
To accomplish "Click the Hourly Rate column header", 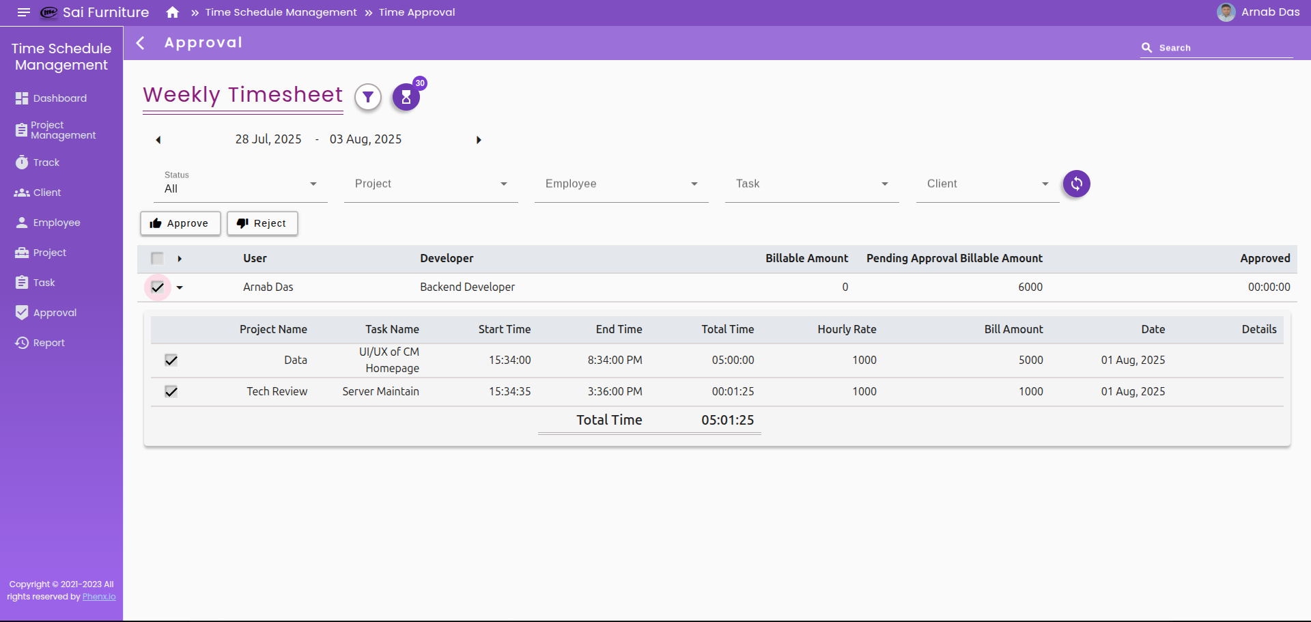I will 847,329.
